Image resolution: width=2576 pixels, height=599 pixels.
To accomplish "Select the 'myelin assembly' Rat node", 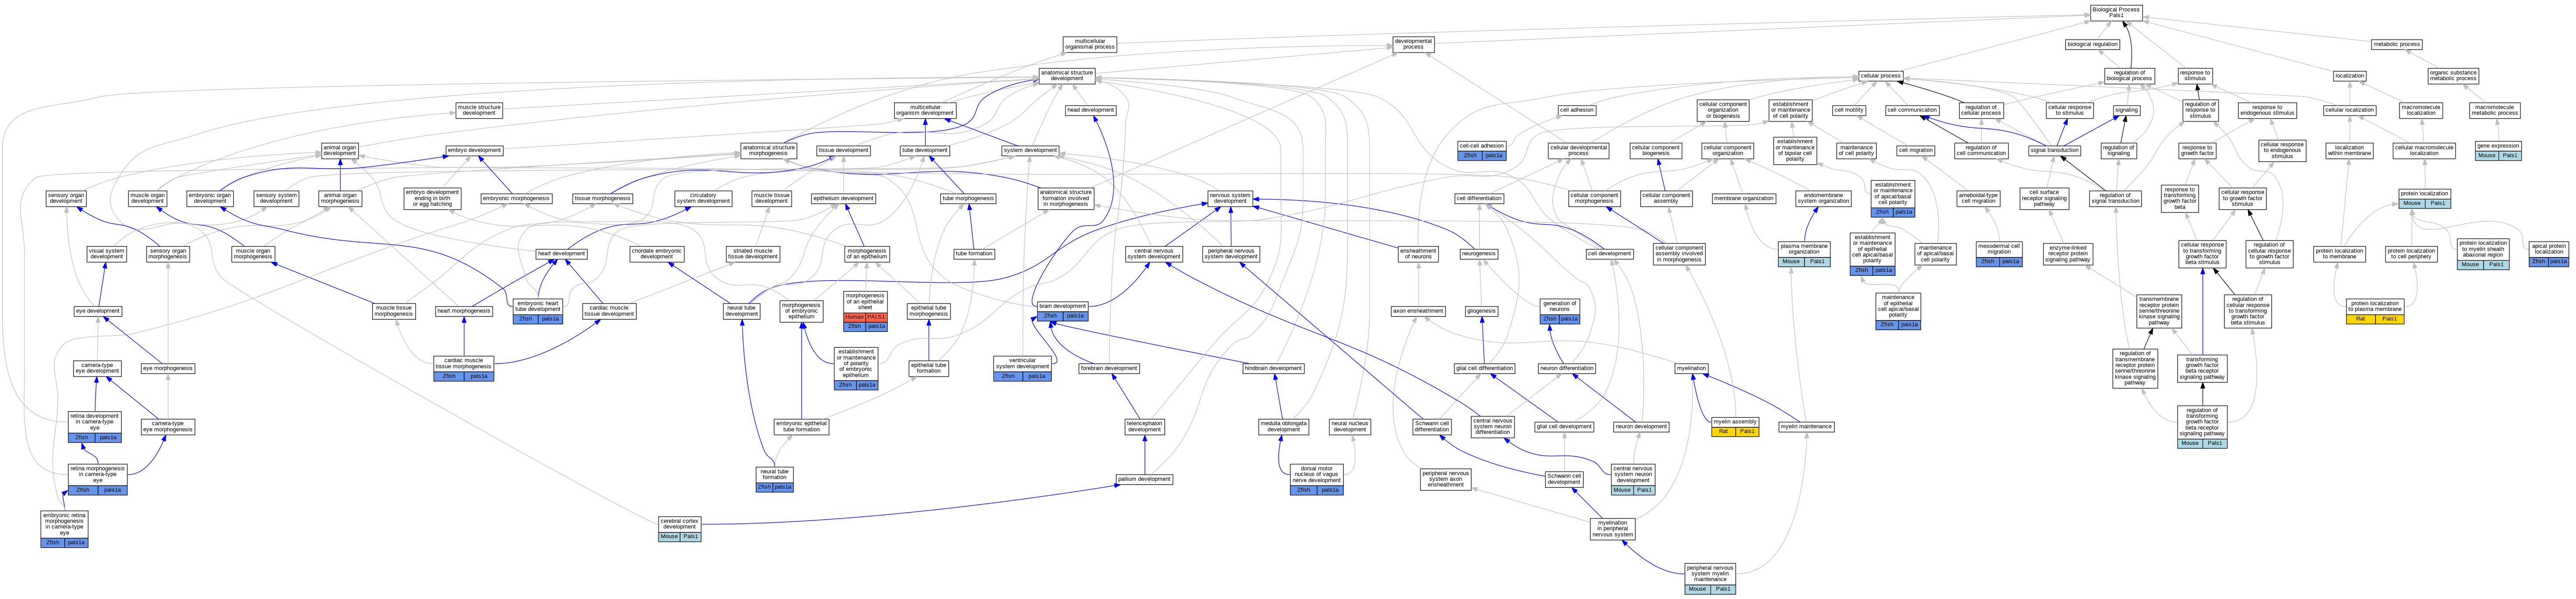I will 1734,427.
